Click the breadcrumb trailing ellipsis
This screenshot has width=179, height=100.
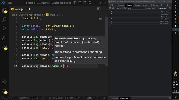coord(62,15)
